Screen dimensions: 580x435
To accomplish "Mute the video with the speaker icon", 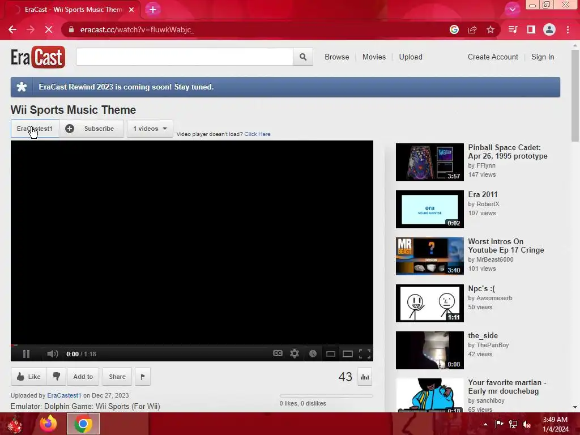I will [x=53, y=354].
